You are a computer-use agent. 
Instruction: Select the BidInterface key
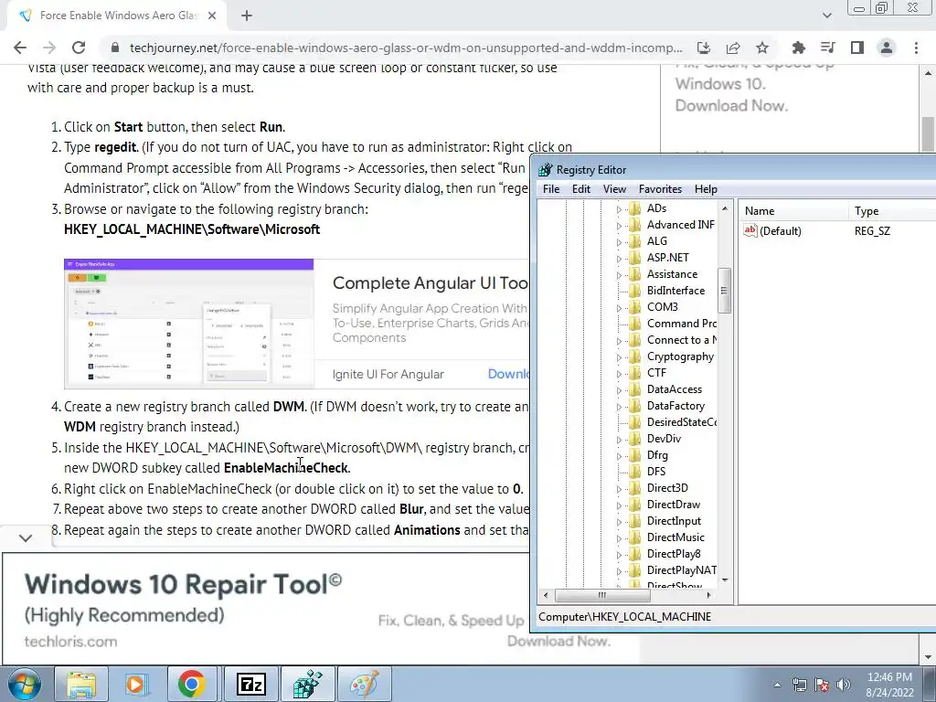pyautogui.click(x=675, y=291)
